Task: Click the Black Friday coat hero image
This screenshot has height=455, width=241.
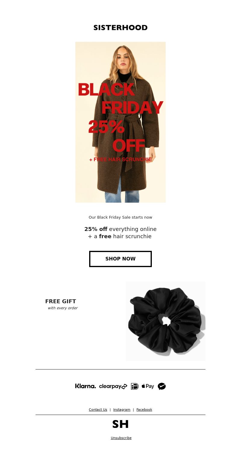Action: click(120, 122)
